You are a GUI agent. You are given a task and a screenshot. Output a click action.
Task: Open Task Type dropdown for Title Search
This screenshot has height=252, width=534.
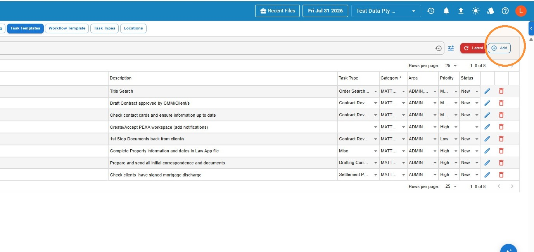pyautogui.click(x=358, y=91)
